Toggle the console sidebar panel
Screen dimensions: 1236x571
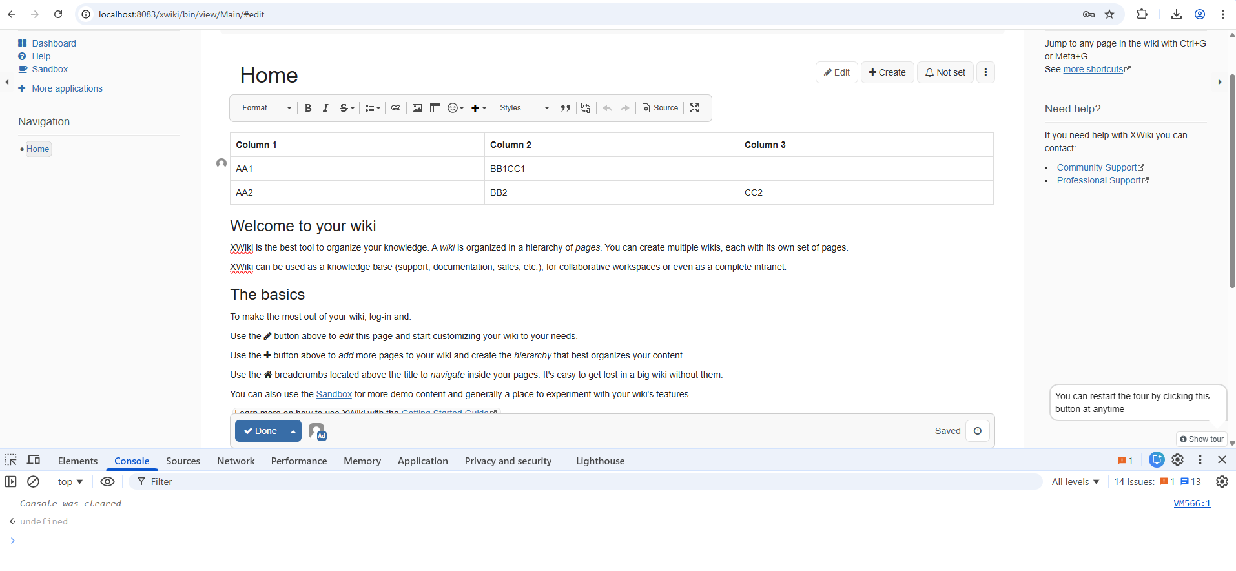[11, 482]
